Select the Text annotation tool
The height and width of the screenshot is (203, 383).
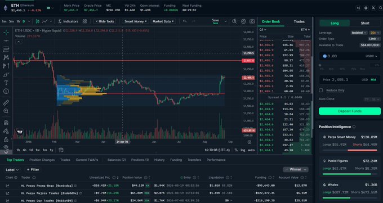6,83
